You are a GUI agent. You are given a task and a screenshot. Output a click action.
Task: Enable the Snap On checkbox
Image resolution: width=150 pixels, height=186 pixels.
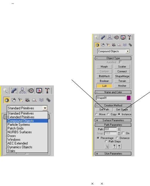coord(123,133)
